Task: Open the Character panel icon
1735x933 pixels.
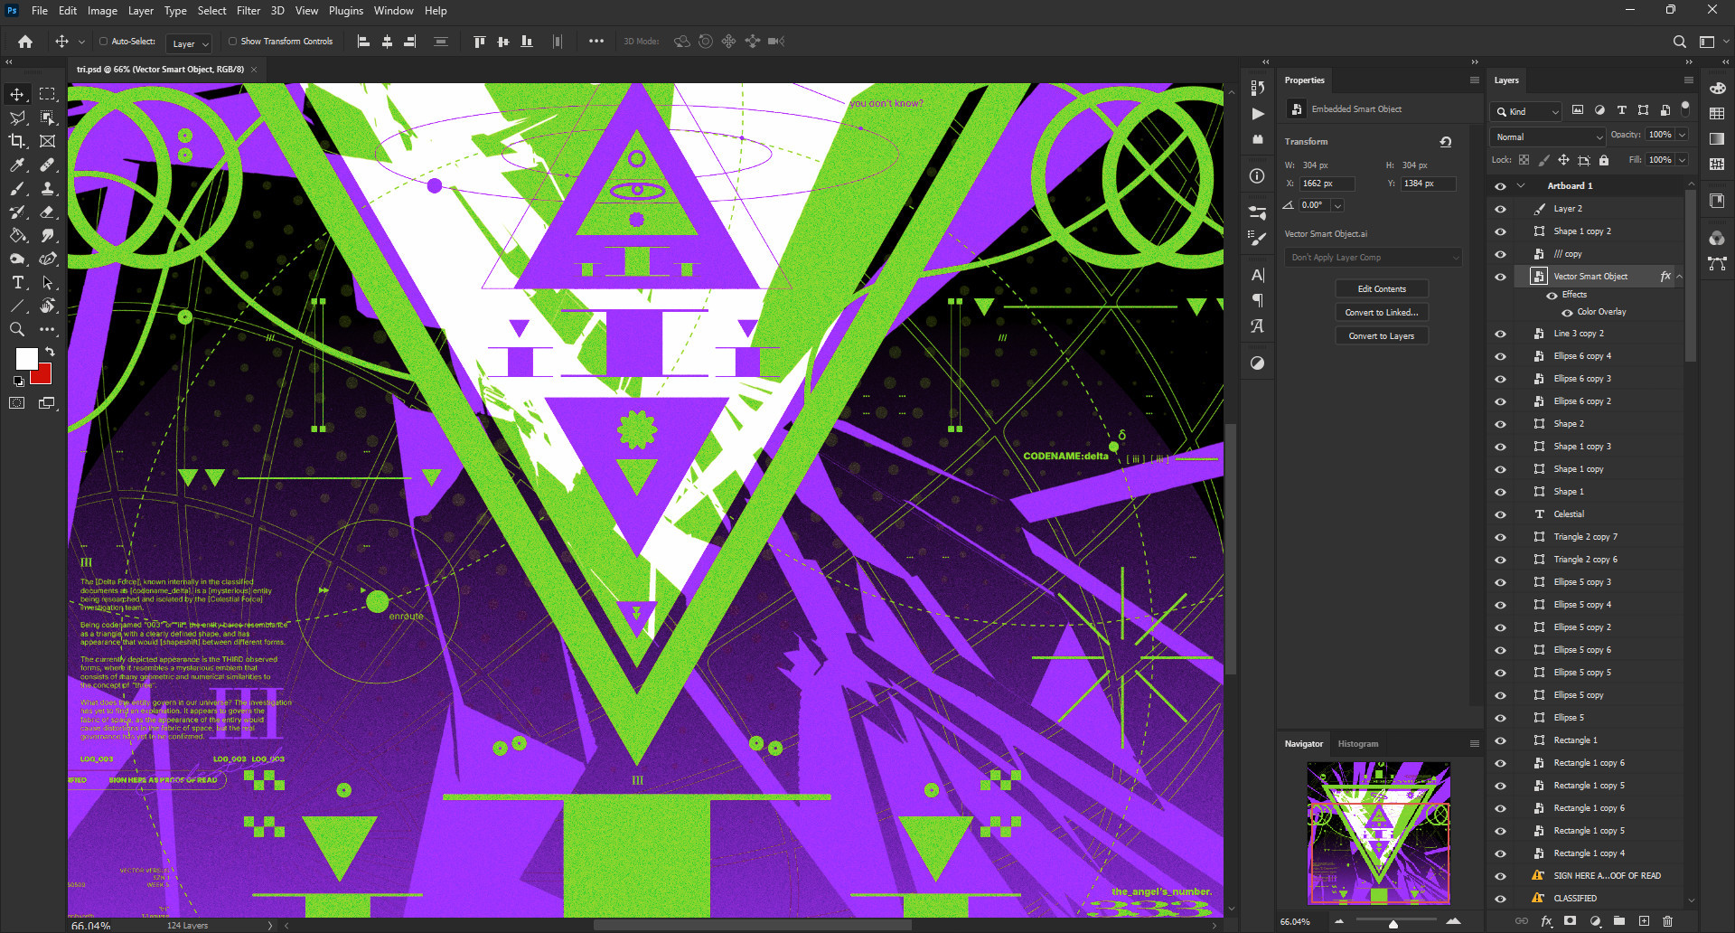Action: (1257, 275)
